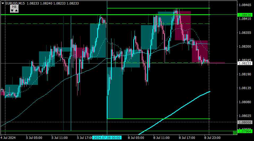
Task: Click the 4 Jul 2024 date label
Action: 8,138
